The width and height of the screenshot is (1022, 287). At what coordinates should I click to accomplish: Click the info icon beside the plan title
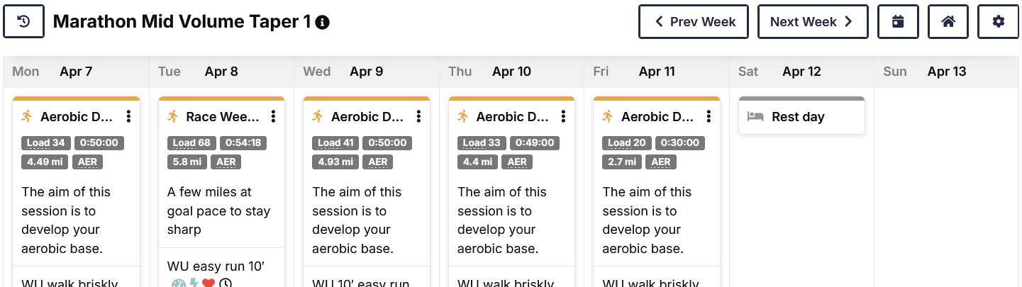322,23
